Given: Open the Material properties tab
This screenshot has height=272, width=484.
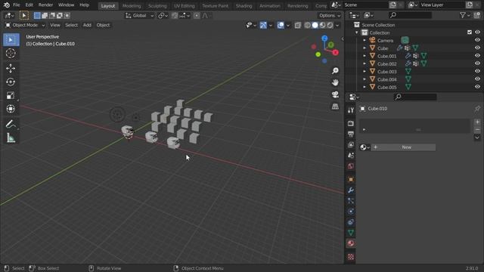Looking at the screenshot, I should pos(351,243).
